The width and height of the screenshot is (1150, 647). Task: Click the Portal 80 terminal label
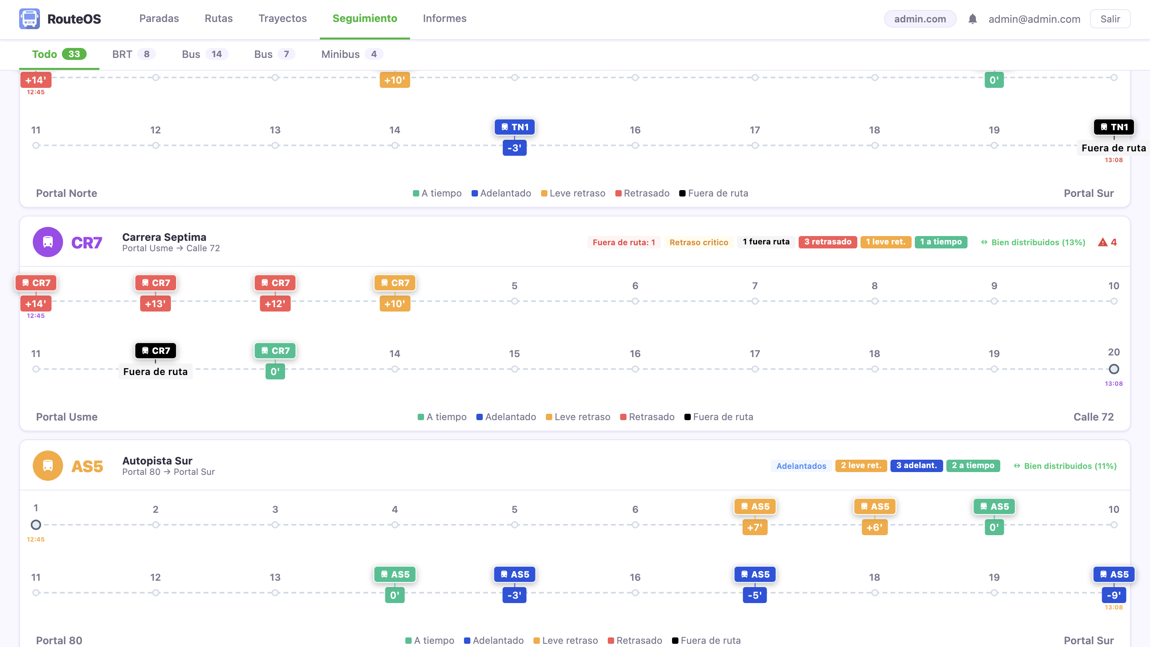[x=59, y=640]
